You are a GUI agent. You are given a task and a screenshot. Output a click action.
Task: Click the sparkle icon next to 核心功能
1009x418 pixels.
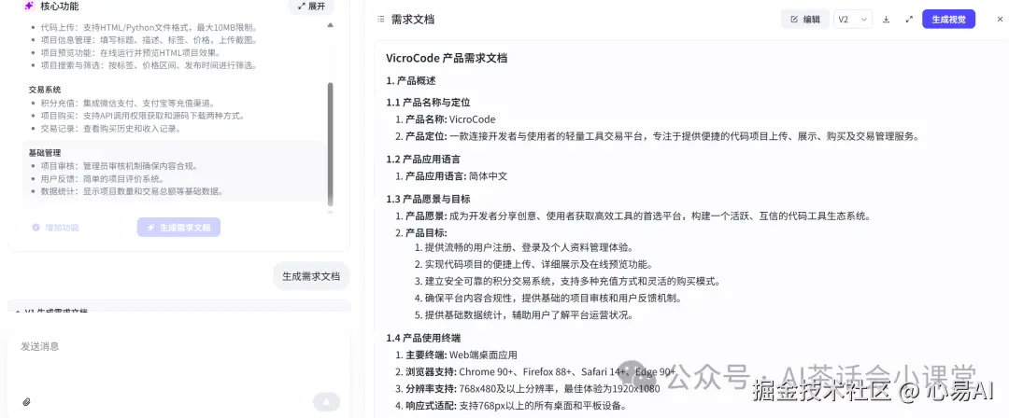[x=28, y=7]
